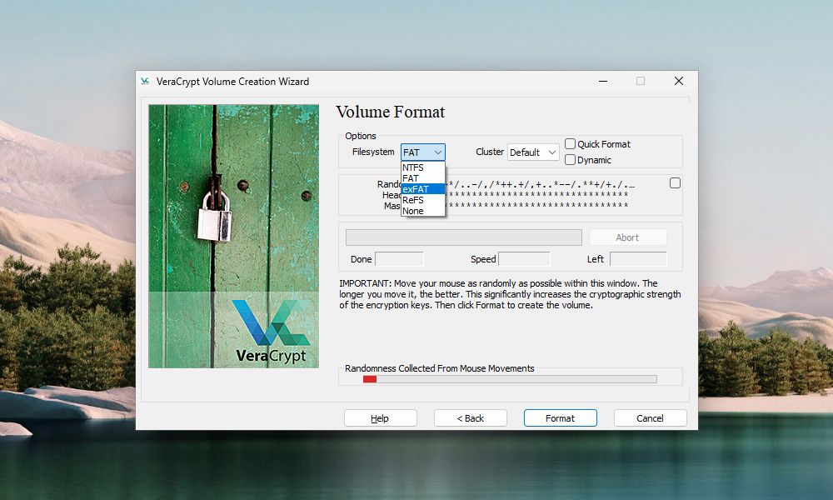Open the Cluster size dropdown
This screenshot has height=500, width=833.
(532, 152)
